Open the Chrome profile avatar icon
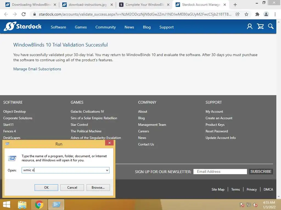The image size is (281, 210). coord(266,14)
